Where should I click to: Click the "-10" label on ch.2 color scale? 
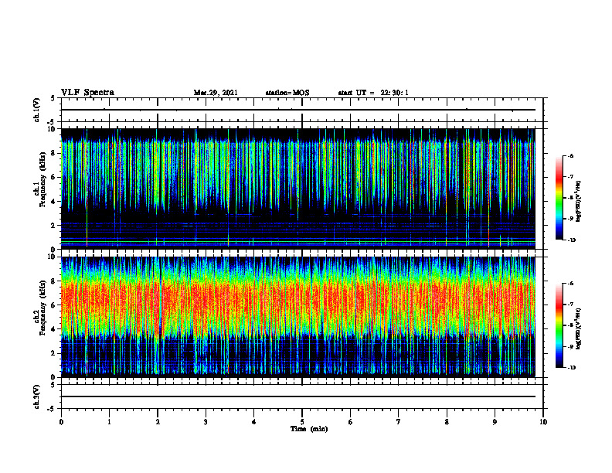571,368
